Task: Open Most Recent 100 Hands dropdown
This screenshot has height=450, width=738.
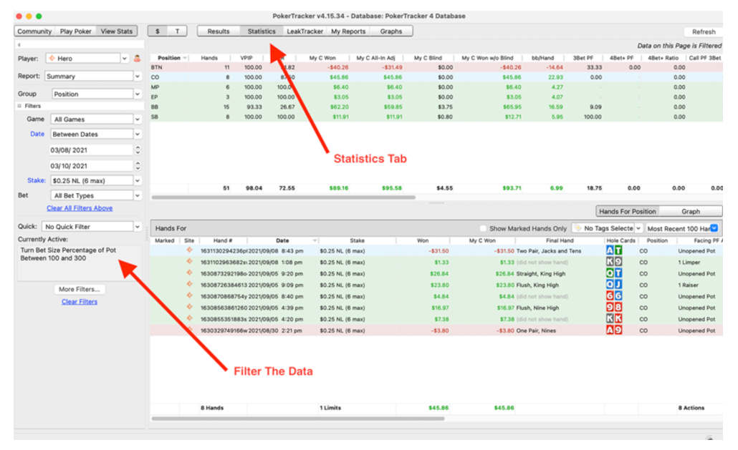Action: [682, 228]
